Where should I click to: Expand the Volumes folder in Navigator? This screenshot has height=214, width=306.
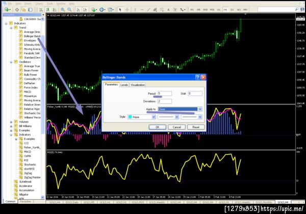pos(11,122)
